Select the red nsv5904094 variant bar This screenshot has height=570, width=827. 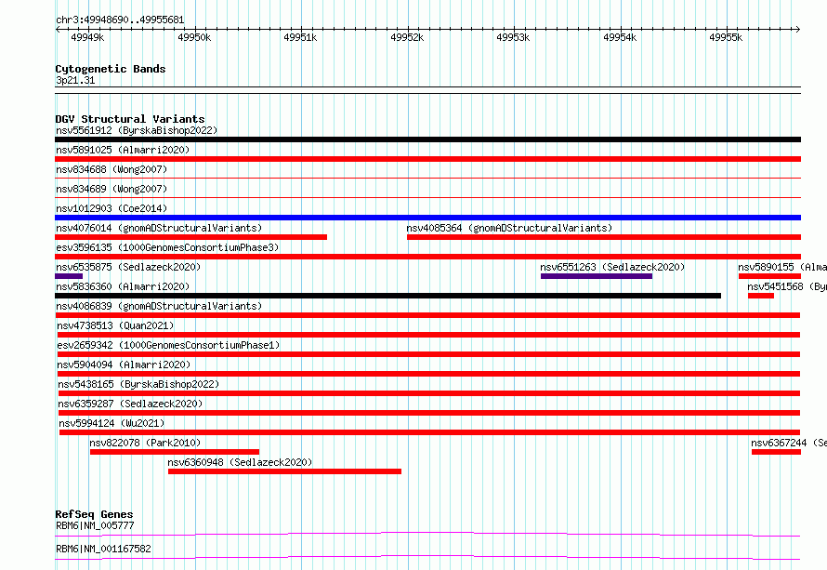pyautogui.click(x=428, y=374)
